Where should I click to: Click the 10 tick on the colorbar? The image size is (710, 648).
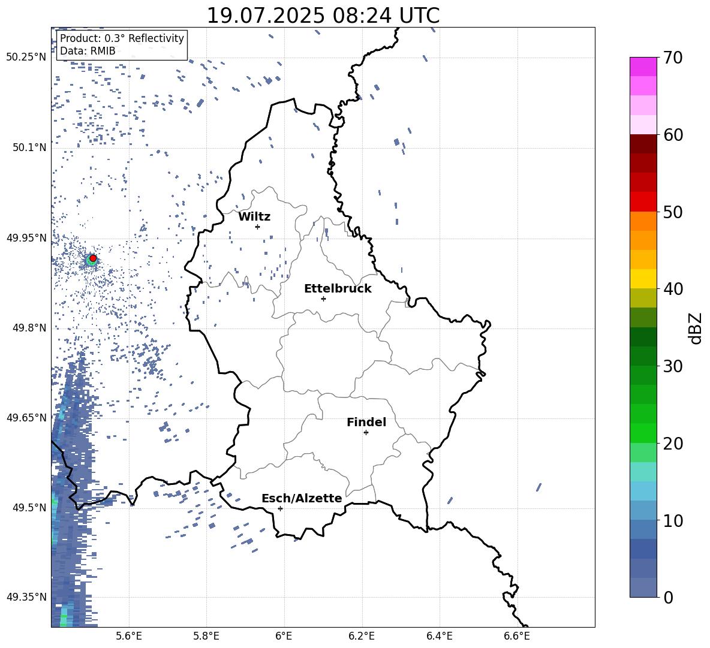click(672, 520)
